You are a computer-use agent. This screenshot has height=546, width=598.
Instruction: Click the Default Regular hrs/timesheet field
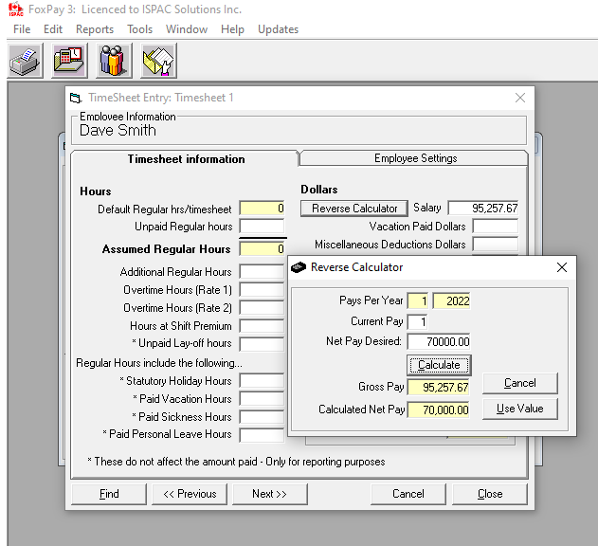[262, 209]
